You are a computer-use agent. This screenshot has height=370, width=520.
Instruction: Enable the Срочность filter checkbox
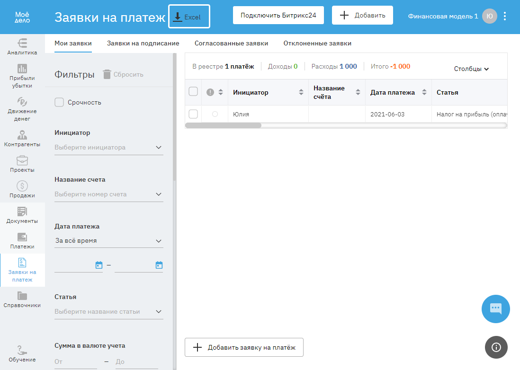coord(59,102)
